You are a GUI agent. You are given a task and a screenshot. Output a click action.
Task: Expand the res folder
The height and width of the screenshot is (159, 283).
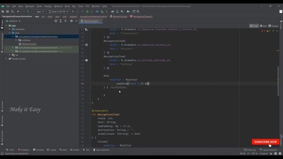tap(9, 55)
